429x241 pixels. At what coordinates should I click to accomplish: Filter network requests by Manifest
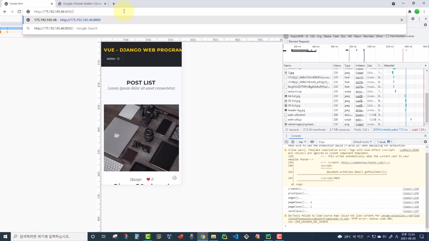coord(369,36)
